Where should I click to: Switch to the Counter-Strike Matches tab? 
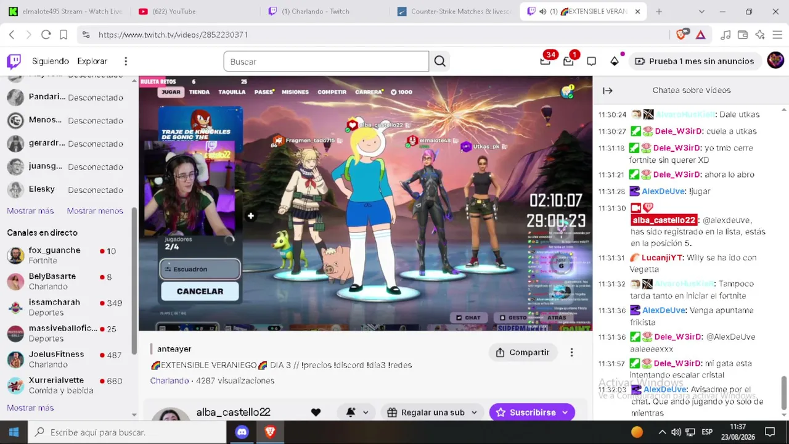(x=453, y=12)
